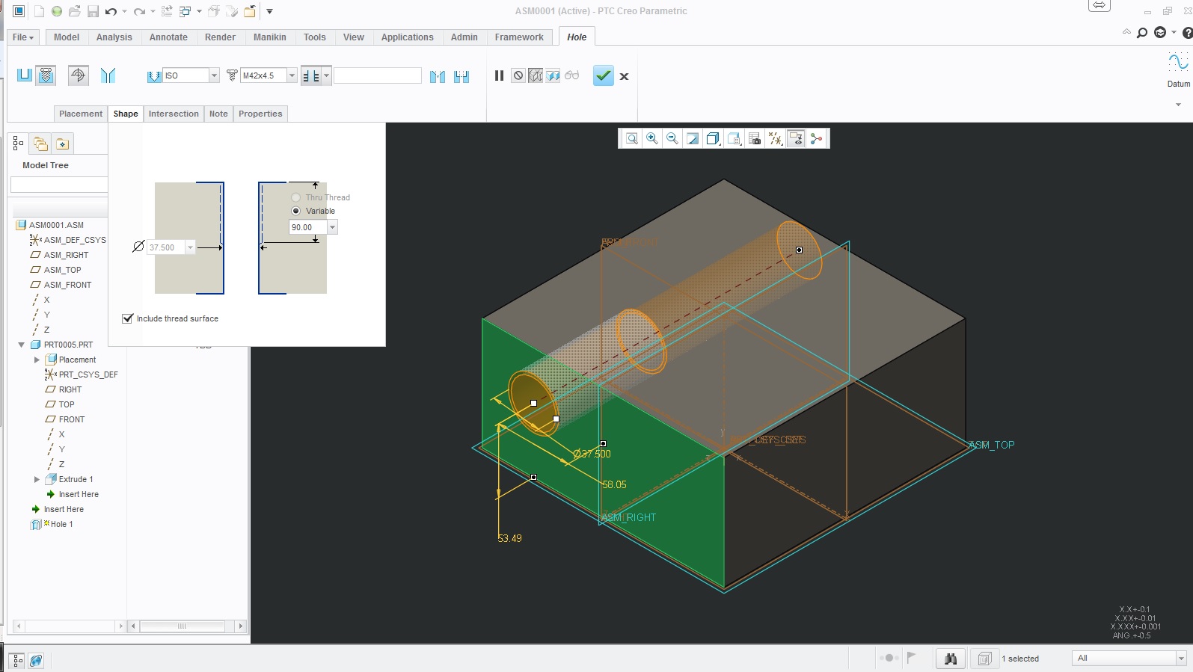Open the display style cube icon
The height and width of the screenshot is (672, 1193).
(x=713, y=138)
